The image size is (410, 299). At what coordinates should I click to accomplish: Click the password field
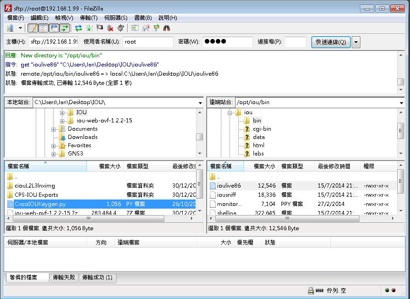(227, 42)
